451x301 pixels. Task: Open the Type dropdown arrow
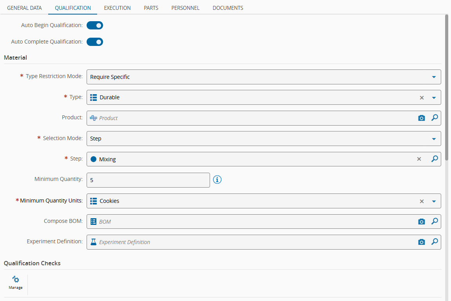434,98
